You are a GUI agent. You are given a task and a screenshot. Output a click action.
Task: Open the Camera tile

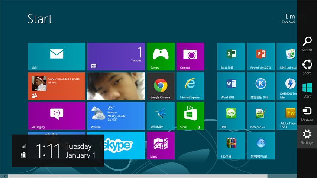(190, 56)
